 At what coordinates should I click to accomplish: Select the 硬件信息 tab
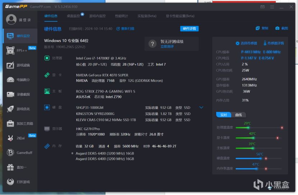pyautogui.click(x=51, y=16)
